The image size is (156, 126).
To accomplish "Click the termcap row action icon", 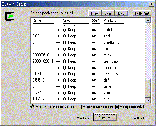I will (64, 62).
